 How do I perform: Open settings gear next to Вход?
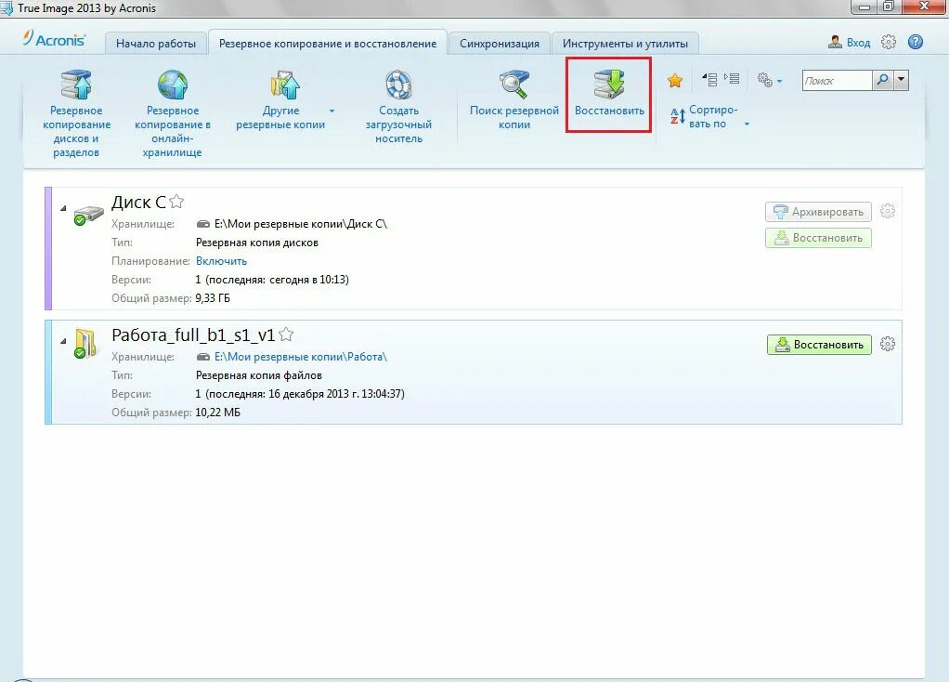click(888, 42)
